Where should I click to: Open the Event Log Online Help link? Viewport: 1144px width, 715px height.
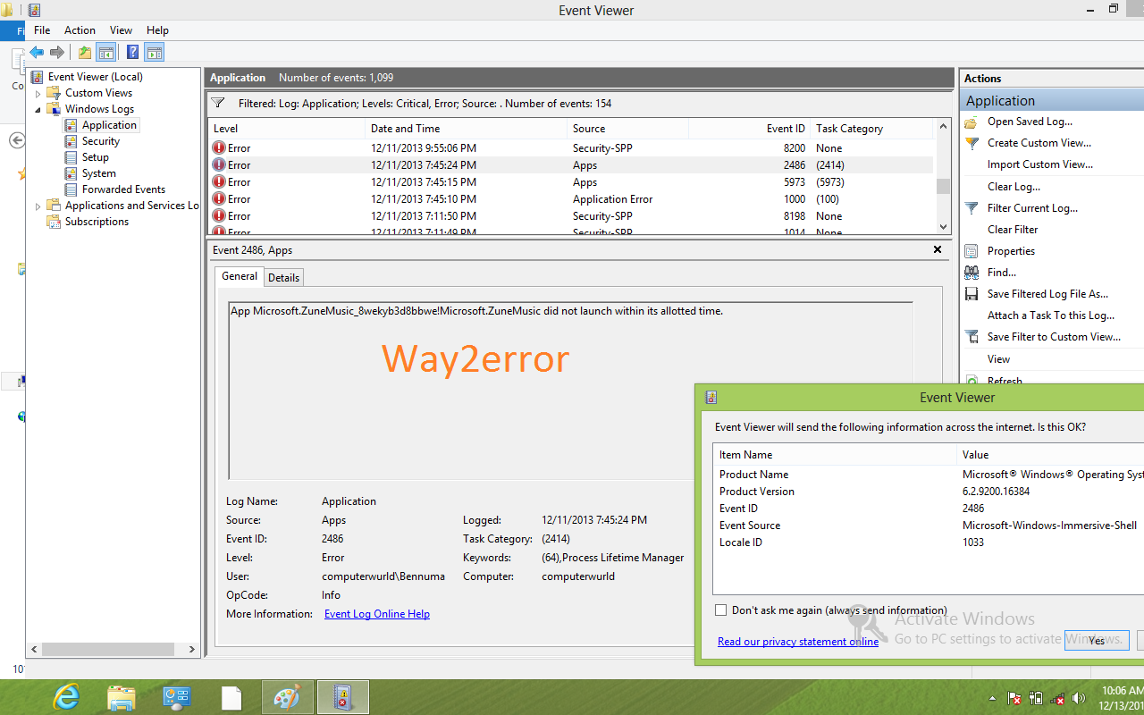pos(376,613)
